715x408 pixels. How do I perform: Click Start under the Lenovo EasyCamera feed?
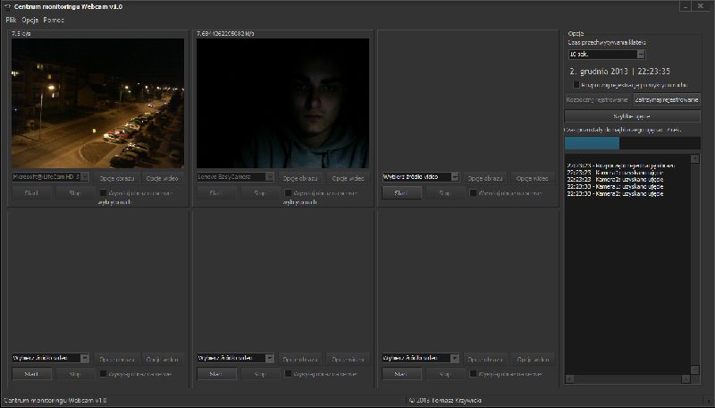click(215, 193)
